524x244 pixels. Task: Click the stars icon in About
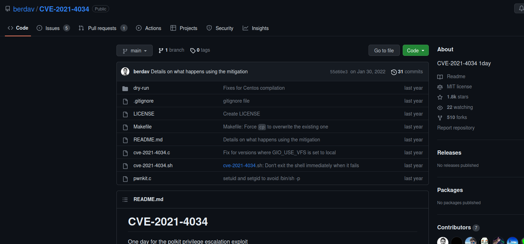pyautogui.click(x=440, y=97)
